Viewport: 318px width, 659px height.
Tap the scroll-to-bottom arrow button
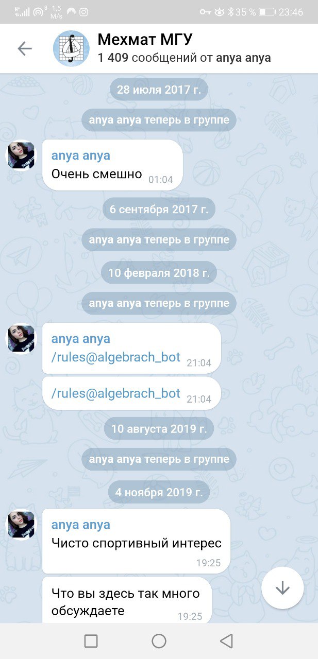(282, 588)
